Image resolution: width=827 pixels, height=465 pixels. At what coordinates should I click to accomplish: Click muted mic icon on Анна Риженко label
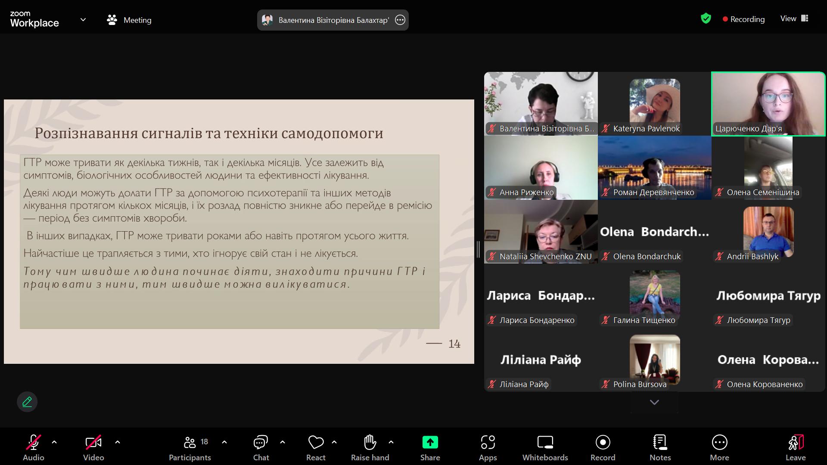pos(492,192)
